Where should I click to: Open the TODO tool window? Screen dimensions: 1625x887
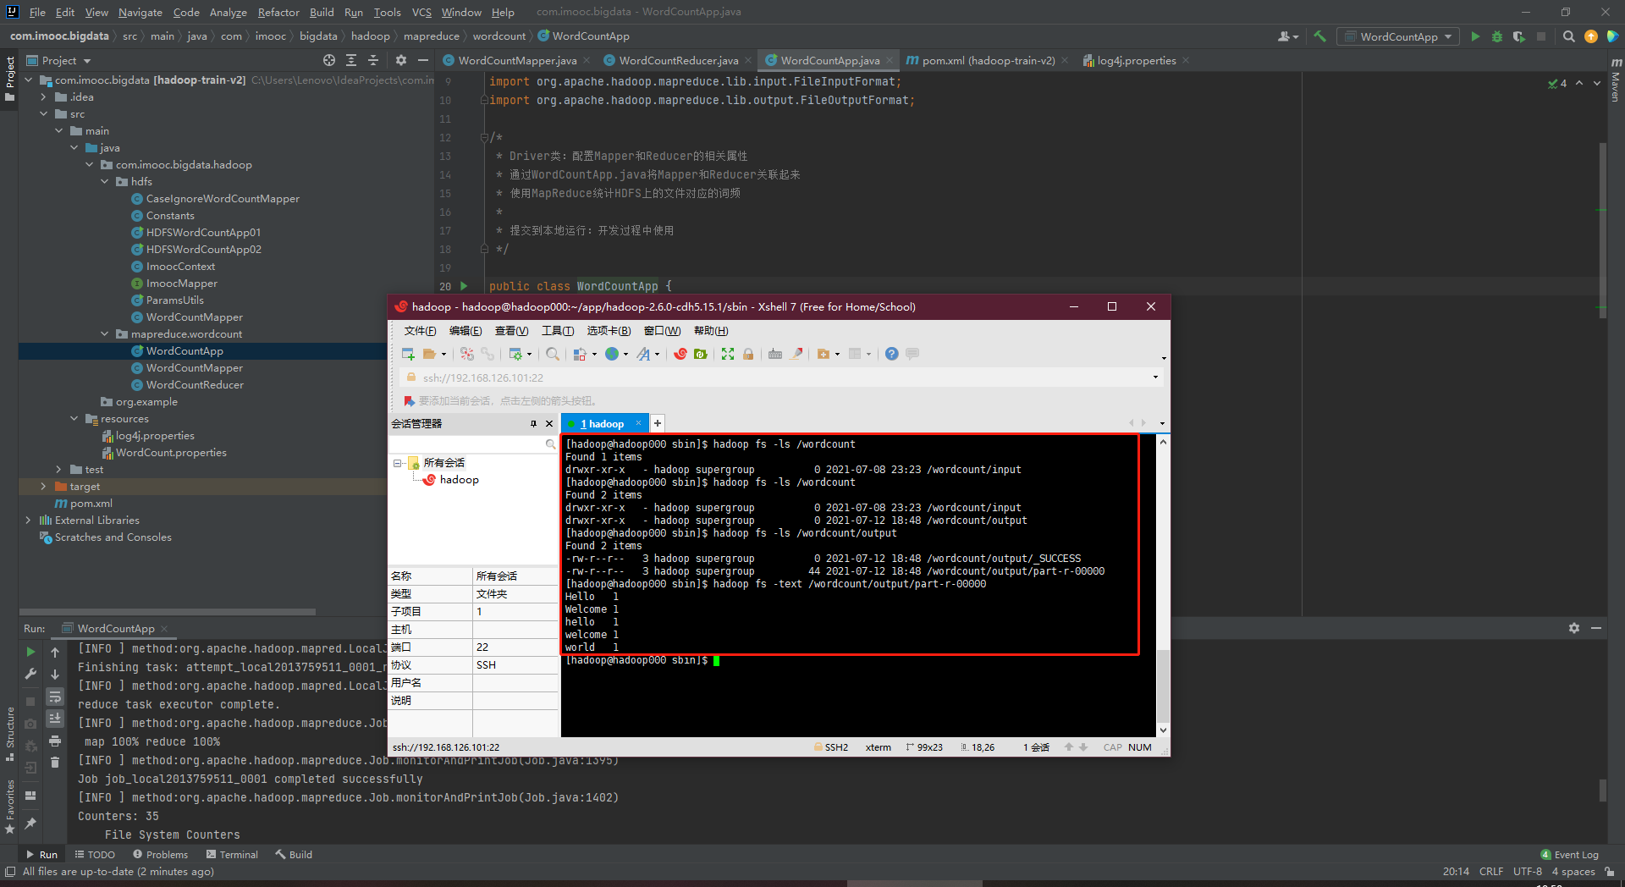click(95, 854)
